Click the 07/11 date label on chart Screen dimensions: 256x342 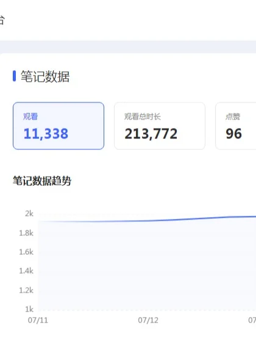click(x=38, y=320)
